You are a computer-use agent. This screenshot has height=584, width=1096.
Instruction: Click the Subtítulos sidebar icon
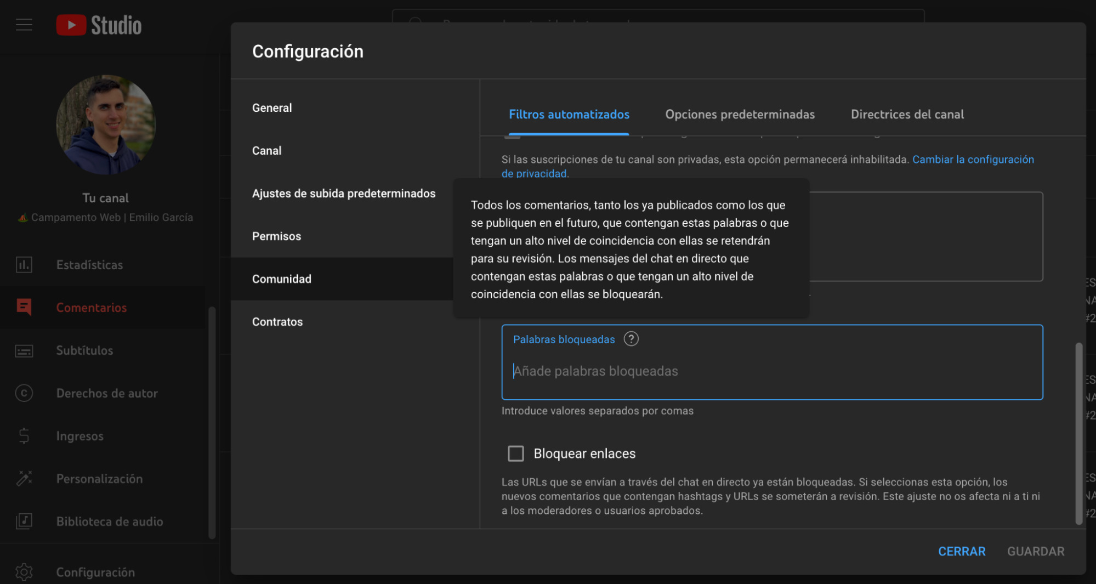click(24, 350)
